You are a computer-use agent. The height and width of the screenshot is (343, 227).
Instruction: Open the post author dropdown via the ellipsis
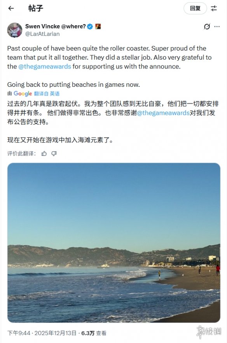coord(217,26)
